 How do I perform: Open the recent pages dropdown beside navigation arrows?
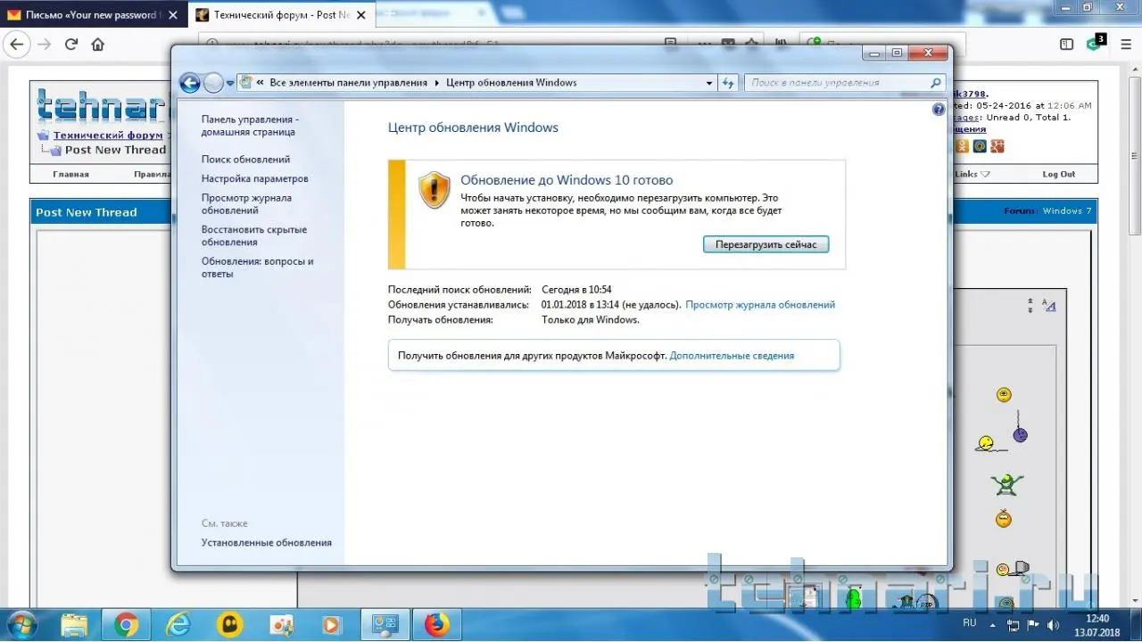point(230,83)
